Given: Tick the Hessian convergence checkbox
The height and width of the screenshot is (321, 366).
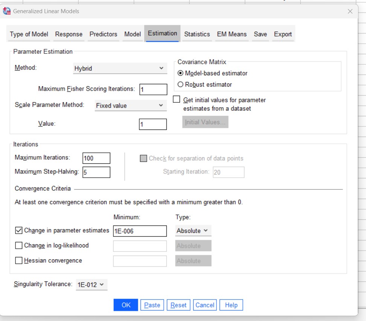Looking at the screenshot, I should tap(19, 260).
